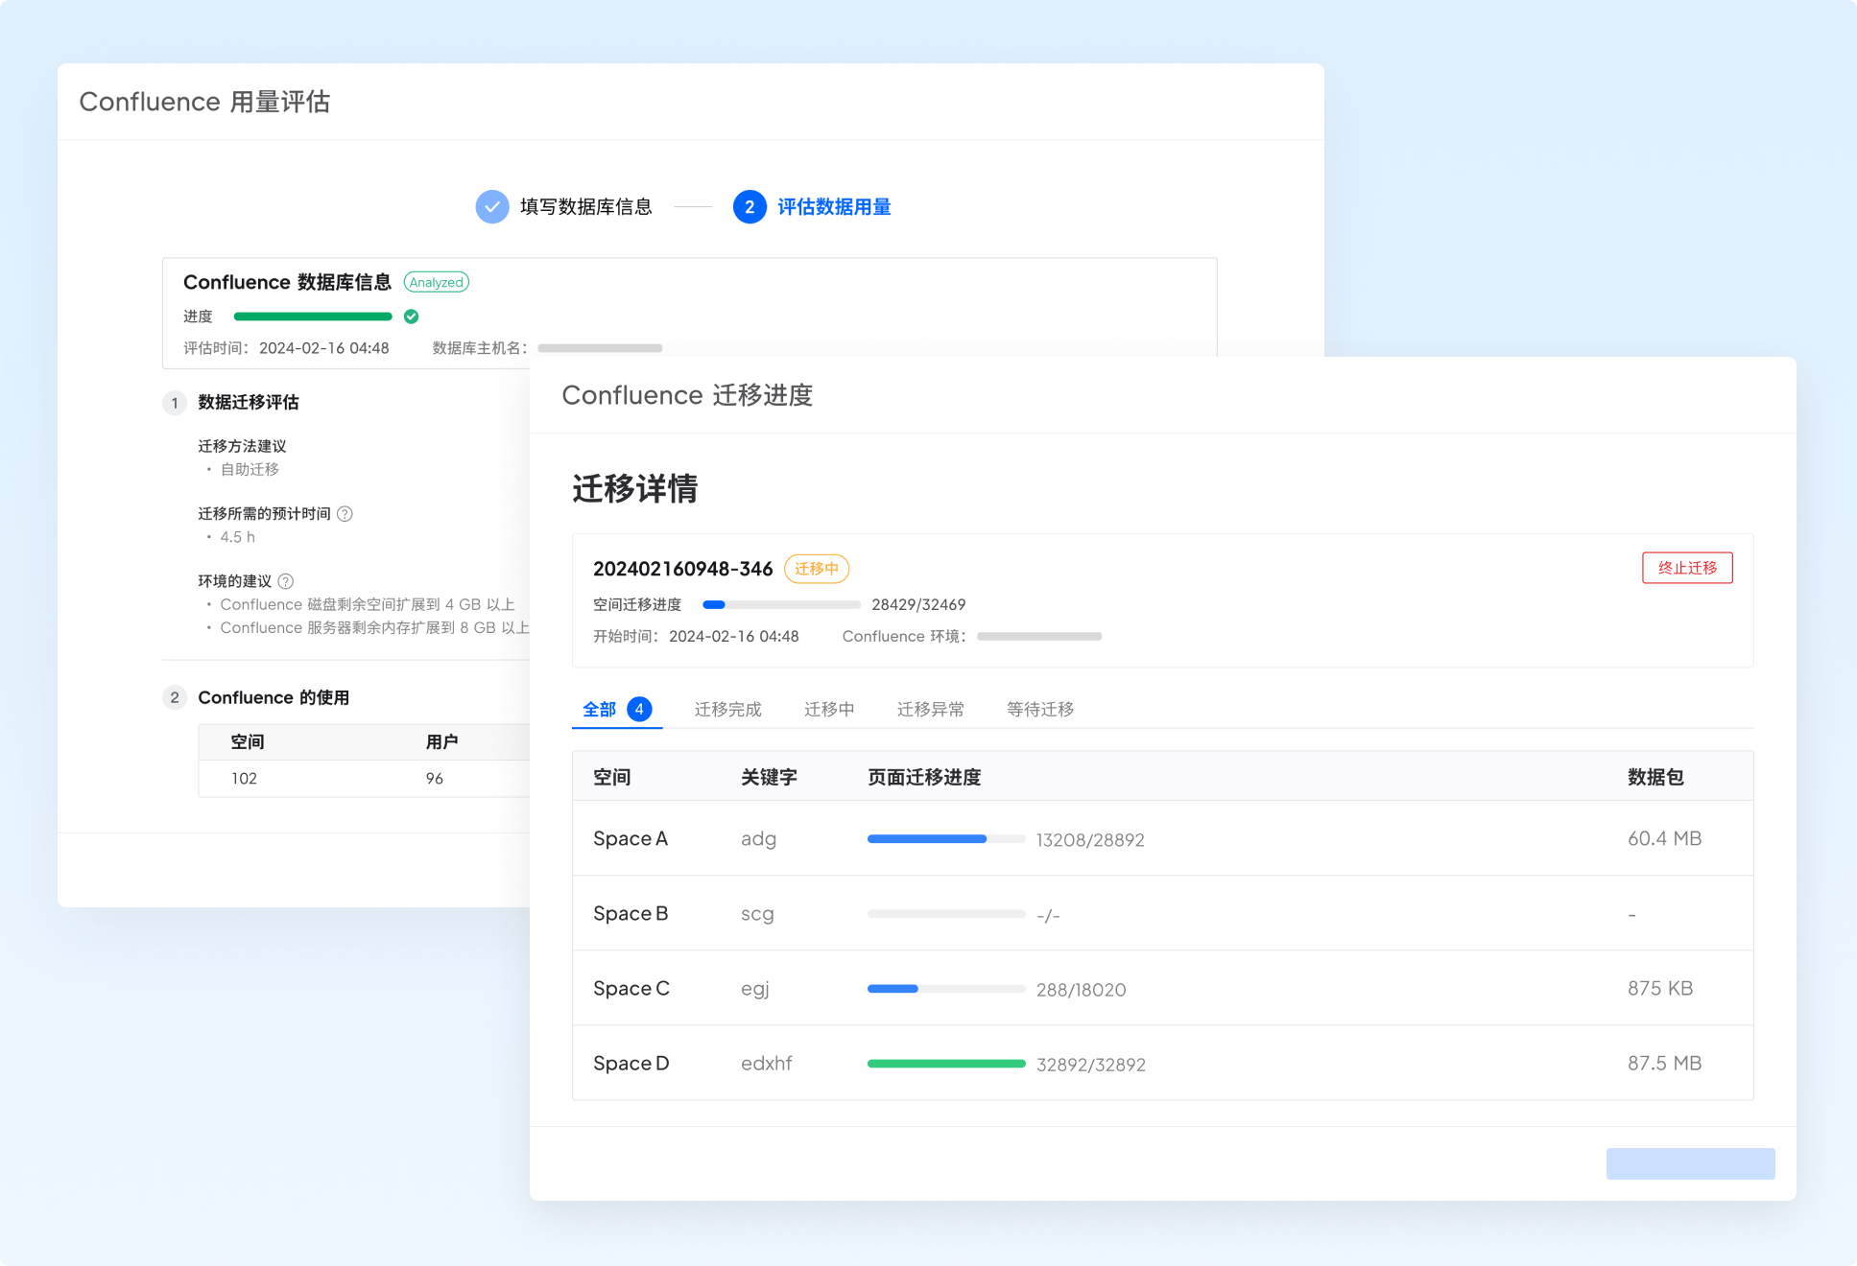Switch to the 迁移中 tab

tap(829, 709)
